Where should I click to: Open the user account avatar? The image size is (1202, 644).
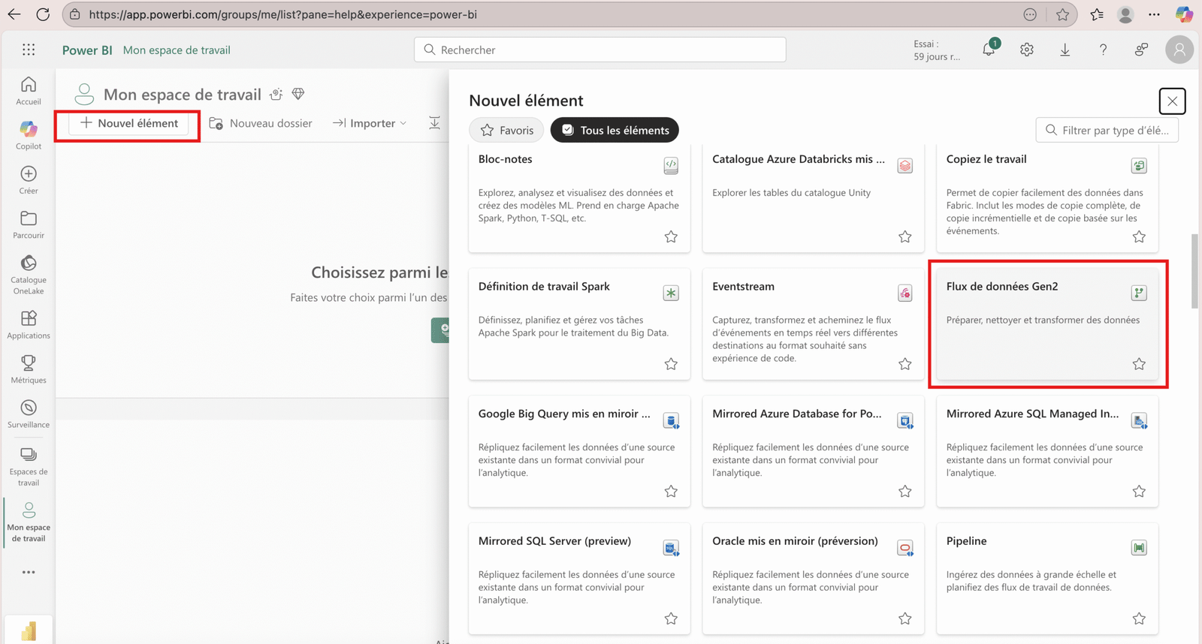click(x=1179, y=50)
